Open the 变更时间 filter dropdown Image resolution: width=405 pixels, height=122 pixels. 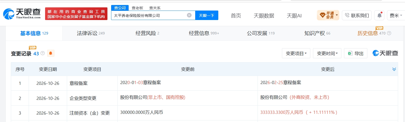click(327, 53)
